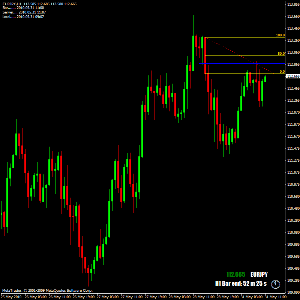Click the clock icon beside bar timer
The height and width of the screenshot is (300, 300).
point(276,284)
